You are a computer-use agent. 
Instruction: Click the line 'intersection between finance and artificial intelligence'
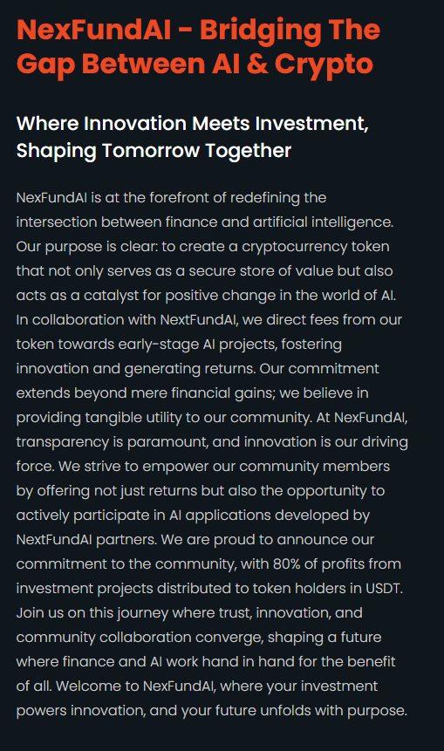[x=204, y=222]
